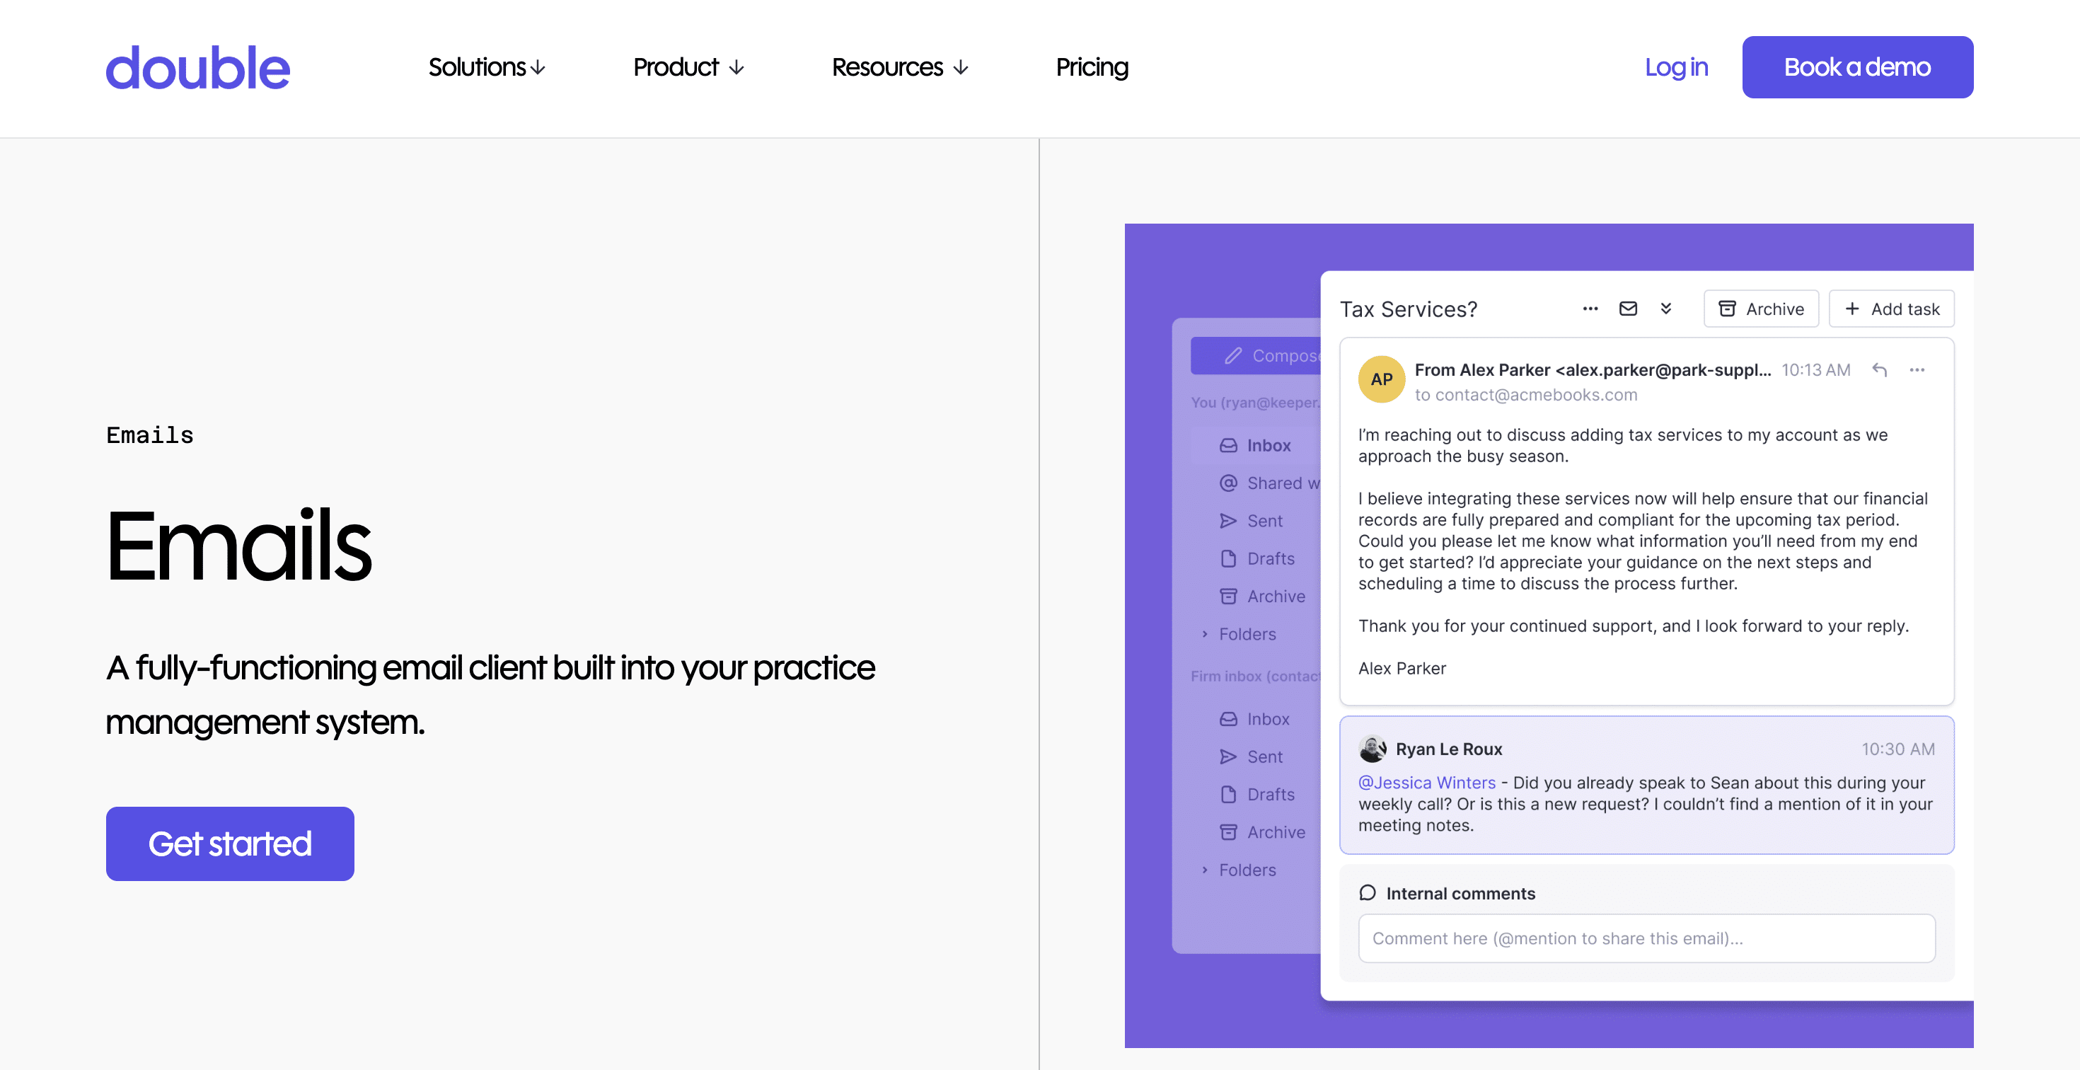The height and width of the screenshot is (1070, 2080).
Task: Click the Book a demo button
Action: [x=1857, y=67]
